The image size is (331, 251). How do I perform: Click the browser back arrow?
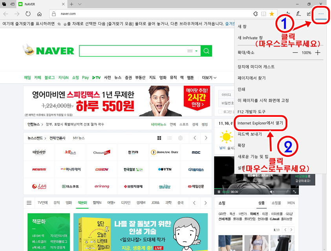coord(6,14)
